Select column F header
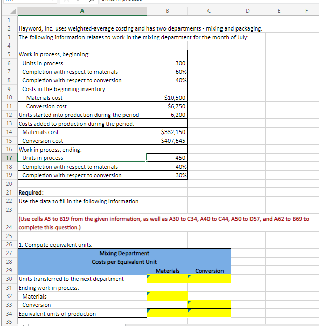This screenshot has width=319, height=326. click(x=306, y=11)
